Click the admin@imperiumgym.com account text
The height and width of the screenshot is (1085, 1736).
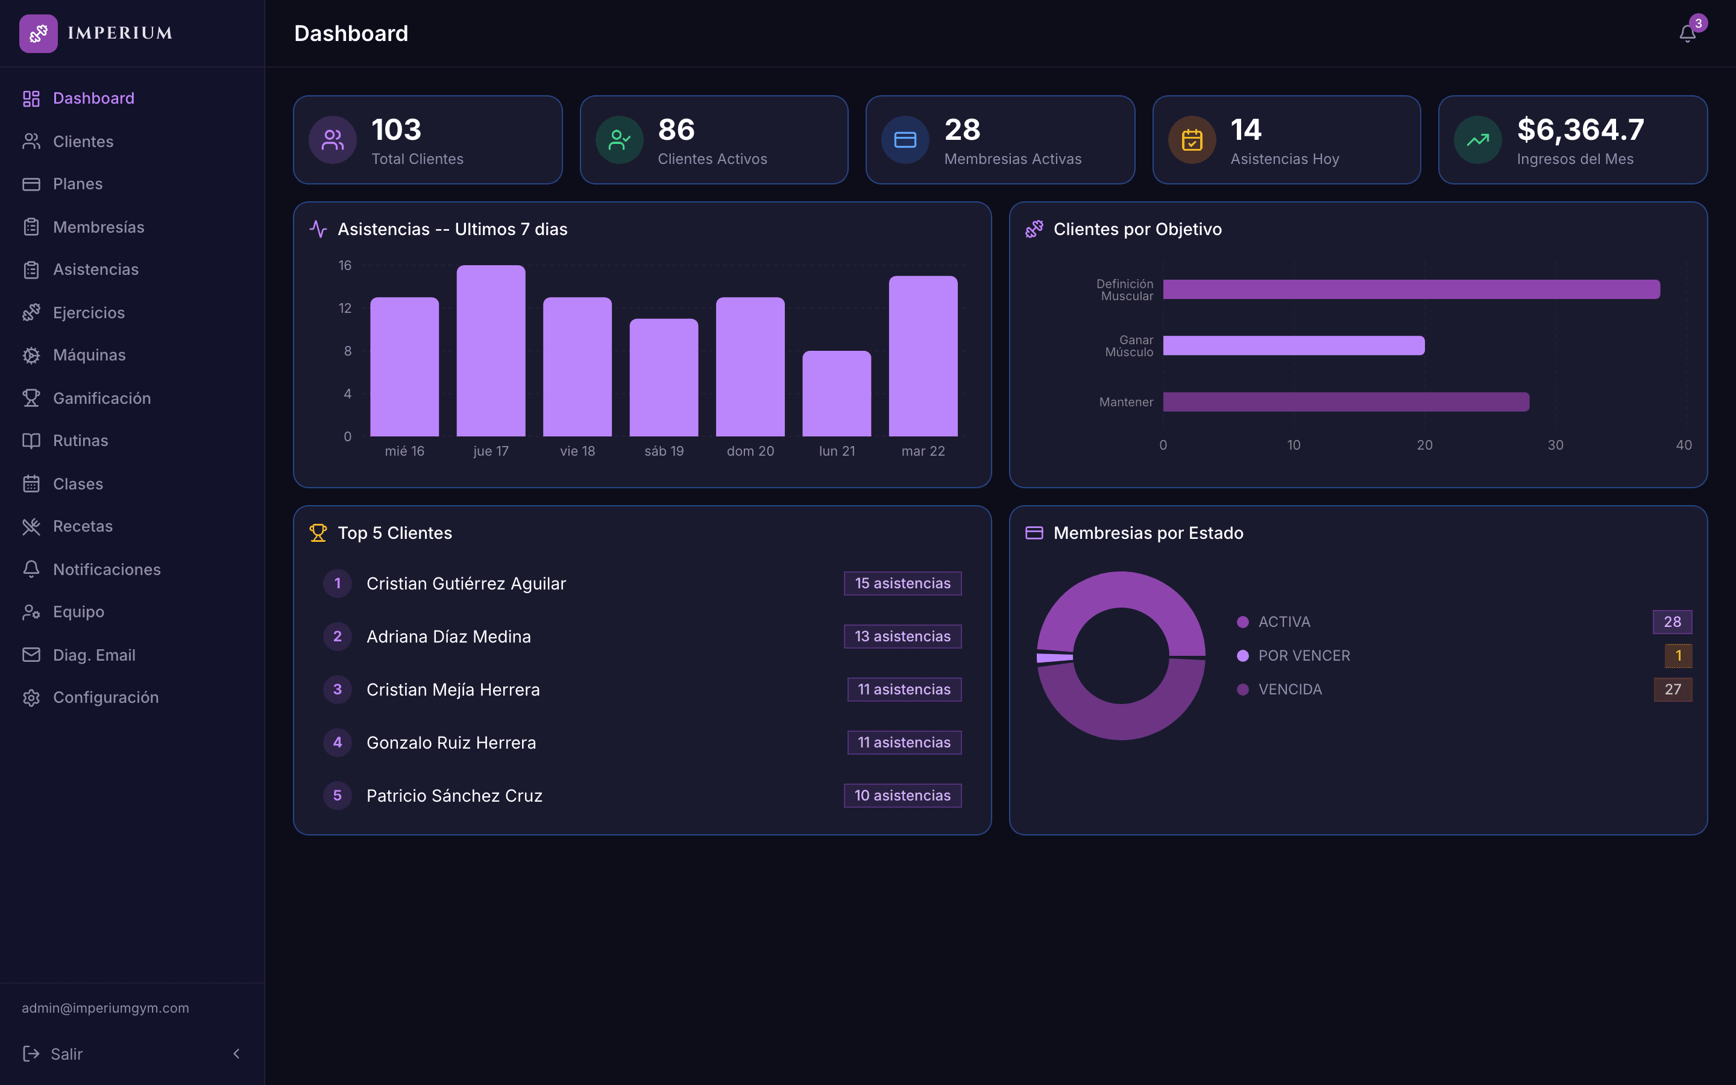tap(105, 1007)
